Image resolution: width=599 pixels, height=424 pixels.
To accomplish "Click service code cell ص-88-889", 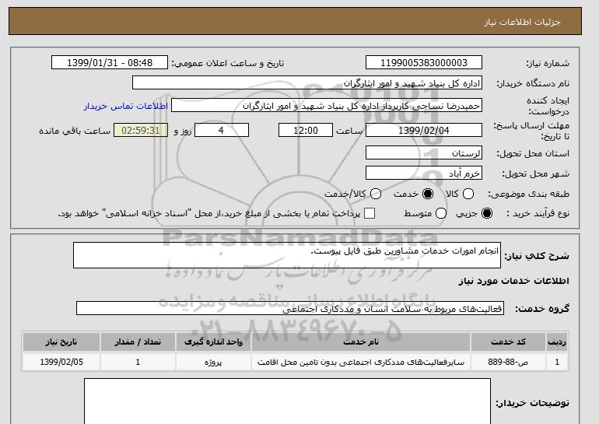I will click(x=508, y=362).
